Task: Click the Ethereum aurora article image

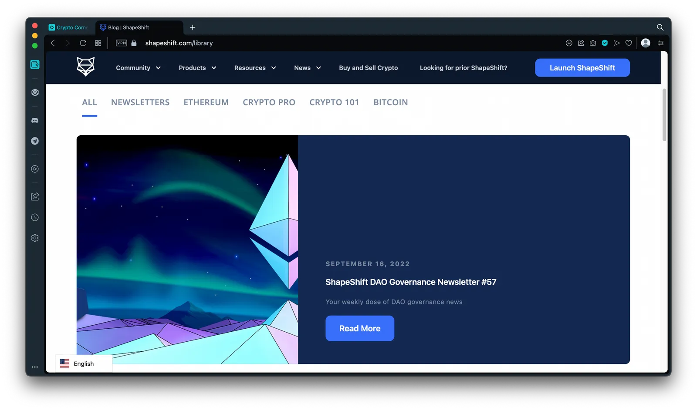Action: point(187,250)
